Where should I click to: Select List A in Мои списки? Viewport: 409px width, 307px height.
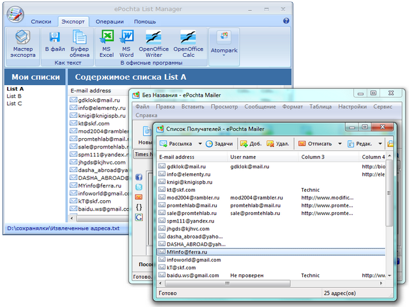(x=15, y=89)
